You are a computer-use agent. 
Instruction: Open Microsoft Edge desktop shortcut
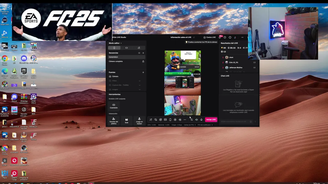coord(5,73)
